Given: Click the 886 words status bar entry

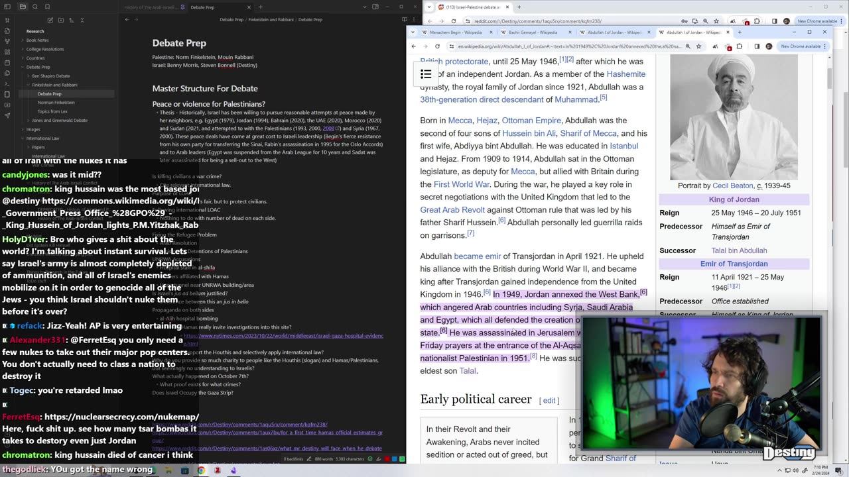Looking at the screenshot, I should [325, 458].
